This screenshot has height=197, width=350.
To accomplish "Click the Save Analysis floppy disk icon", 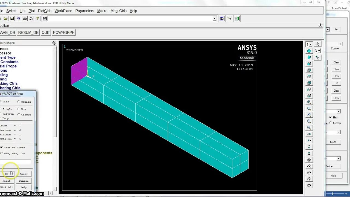I will pyautogui.click(x=12, y=19).
